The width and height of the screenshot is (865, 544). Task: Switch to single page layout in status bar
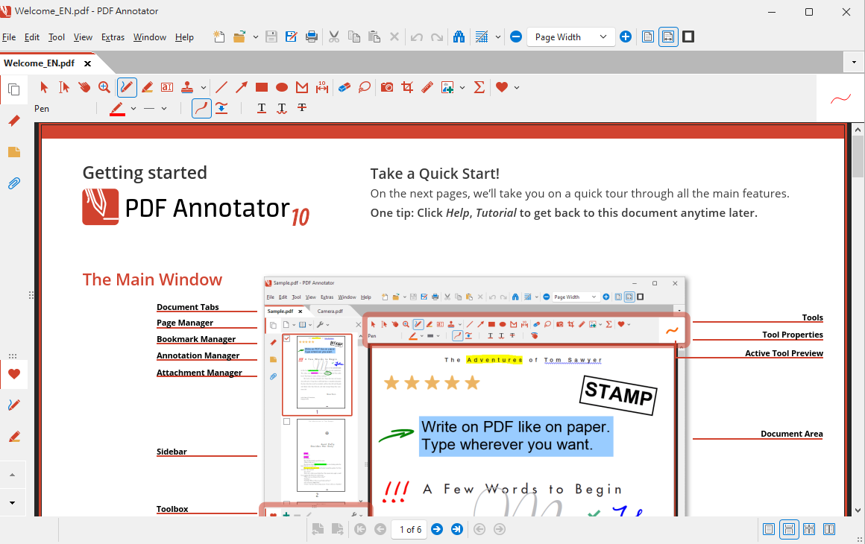[x=769, y=530]
